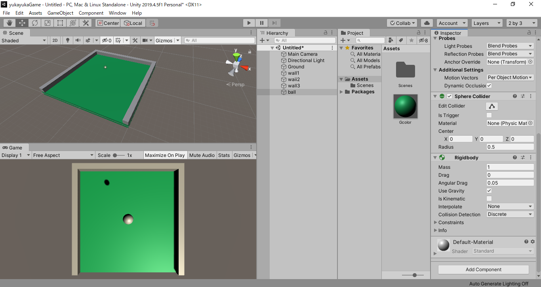Toggle Center pivot button
This screenshot has height=287, width=541.
pyautogui.click(x=108, y=23)
